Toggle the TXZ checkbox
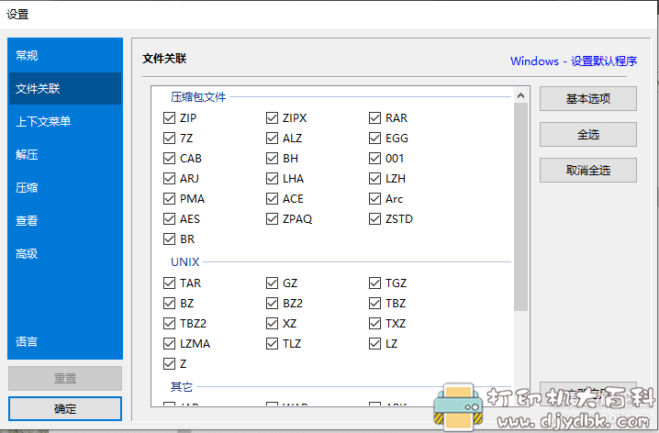 (374, 324)
